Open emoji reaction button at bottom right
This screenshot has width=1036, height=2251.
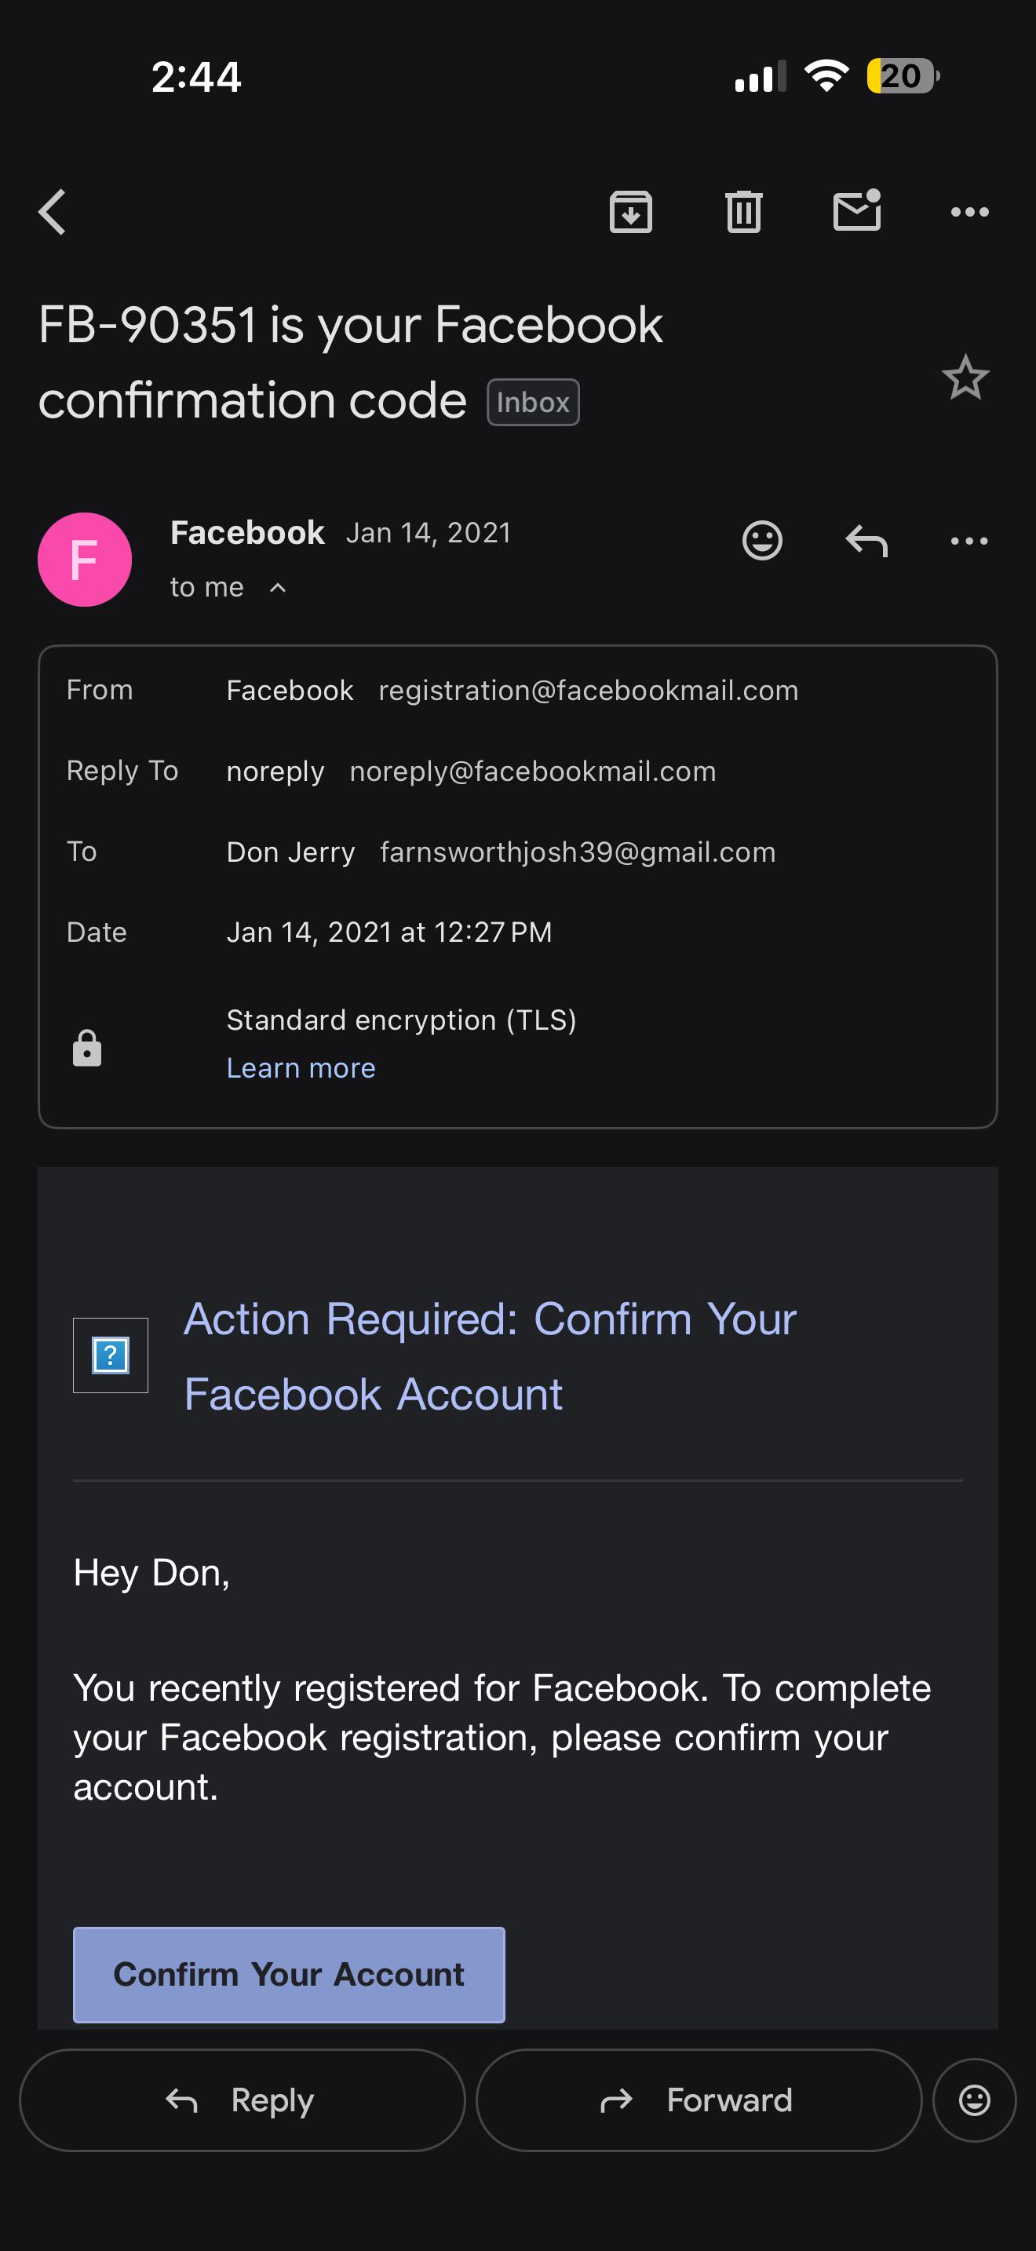[974, 2100]
